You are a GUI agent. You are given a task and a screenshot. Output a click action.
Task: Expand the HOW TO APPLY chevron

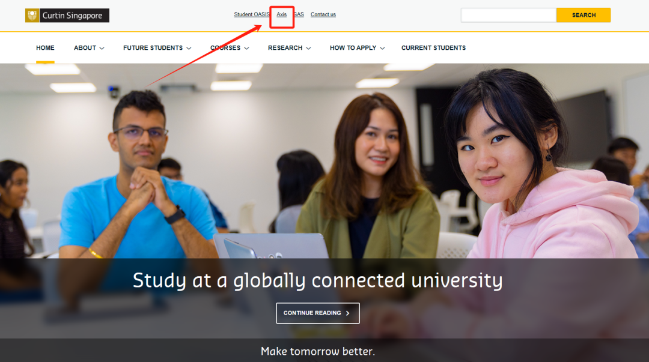(x=382, y=48)
